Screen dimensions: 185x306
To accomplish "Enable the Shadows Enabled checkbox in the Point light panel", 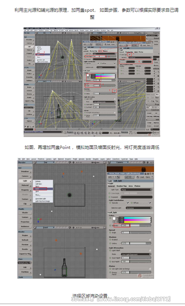I will (x=150, y=239).
